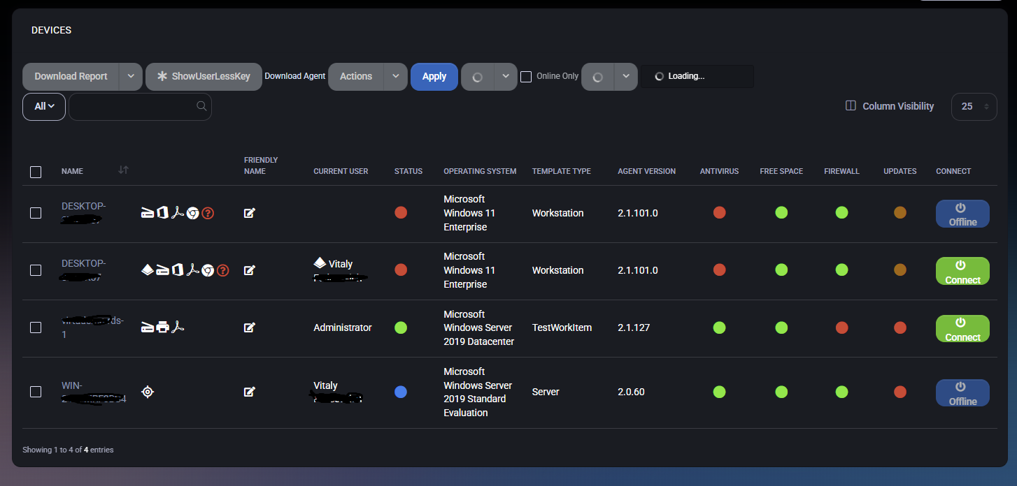This screenshot has height=486, width=1017.
Task: Enable the Online Only checkbox
Action: click(526, 77)
